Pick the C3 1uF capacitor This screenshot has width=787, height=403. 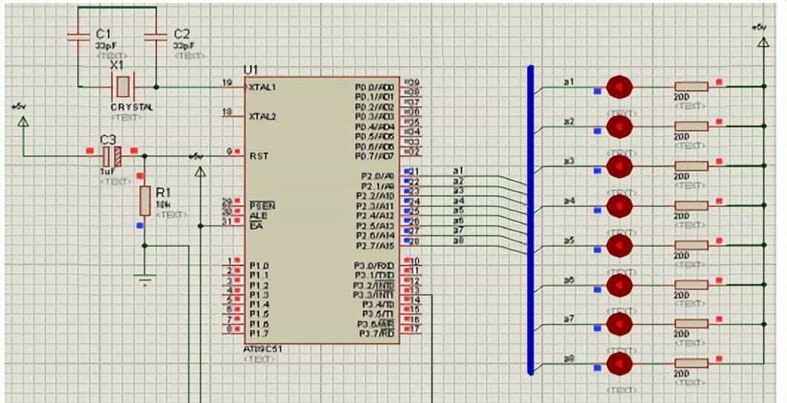coord(111,156)
